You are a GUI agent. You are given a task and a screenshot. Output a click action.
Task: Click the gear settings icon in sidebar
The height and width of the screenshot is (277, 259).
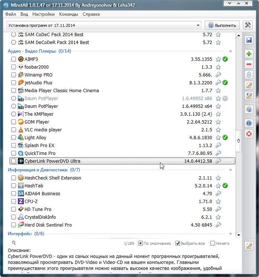249,109
